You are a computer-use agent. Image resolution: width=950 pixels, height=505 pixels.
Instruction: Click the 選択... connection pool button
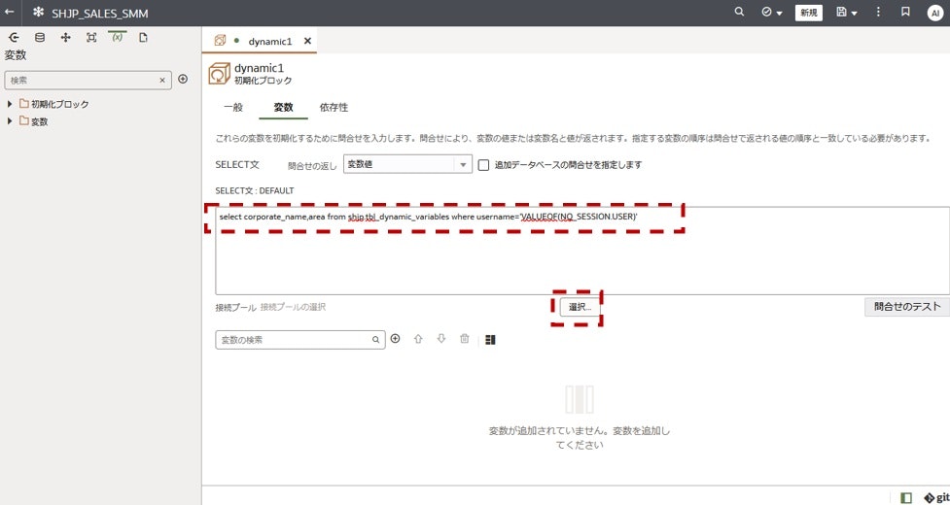click(580, 307)
